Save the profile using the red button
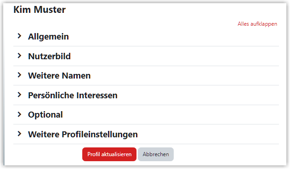Image resolution: width=290 pixels, height=169 pixels. tap(109, 154)
